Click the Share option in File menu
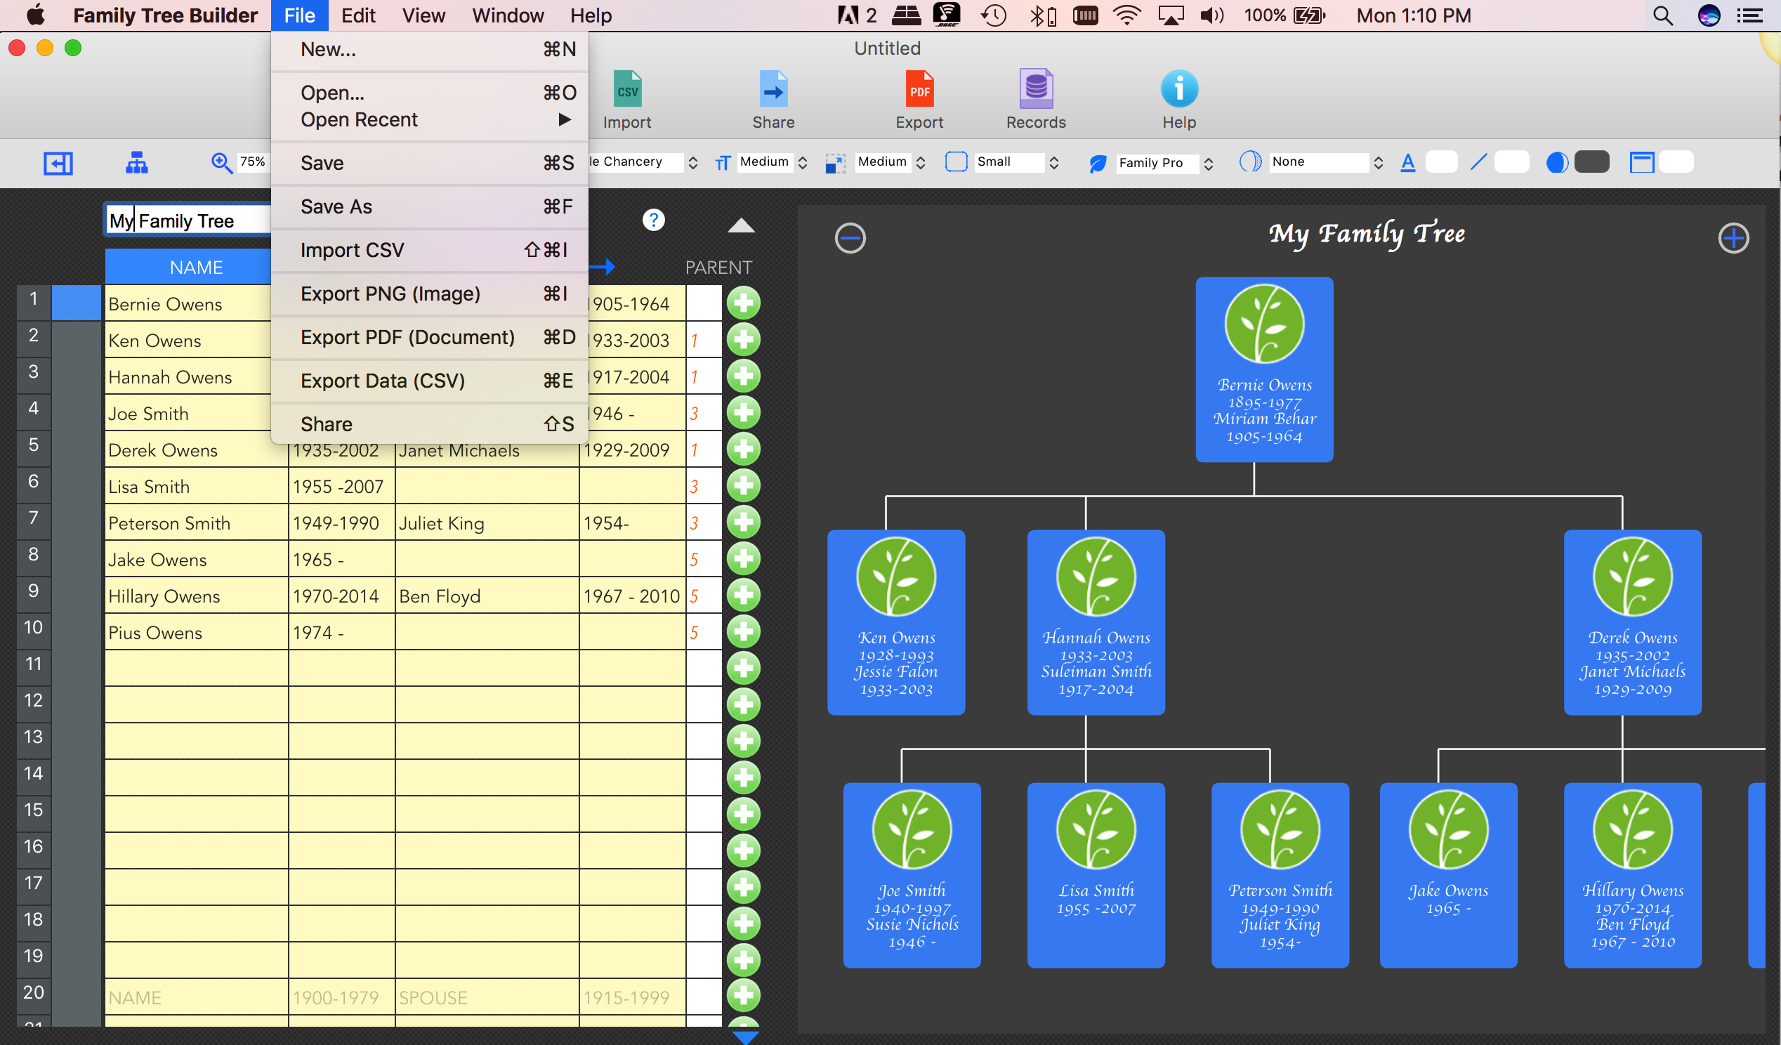Screen dimensions: 1781x1045 point(326,423)
